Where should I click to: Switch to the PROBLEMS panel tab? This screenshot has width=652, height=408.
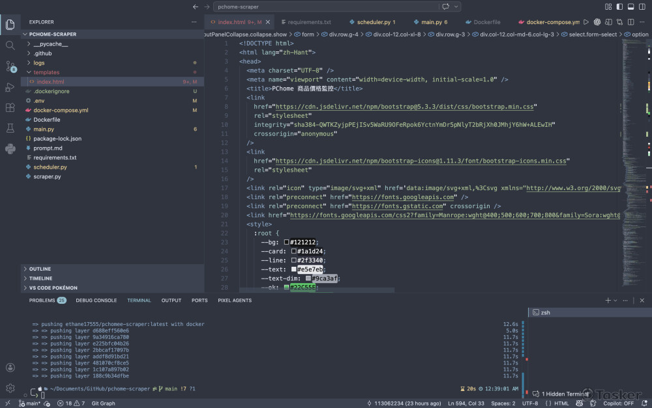[x=42, y=301]
